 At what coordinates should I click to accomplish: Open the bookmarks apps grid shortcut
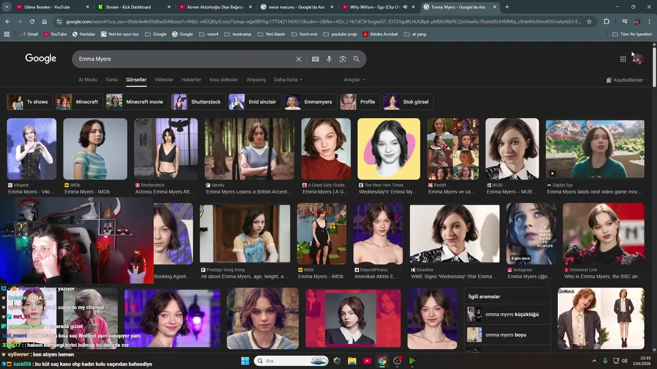7,34
